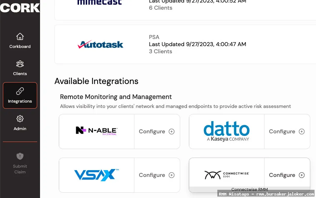316x198 pixels.
Task: Click the CORK logo
Action: click(20, 8)
